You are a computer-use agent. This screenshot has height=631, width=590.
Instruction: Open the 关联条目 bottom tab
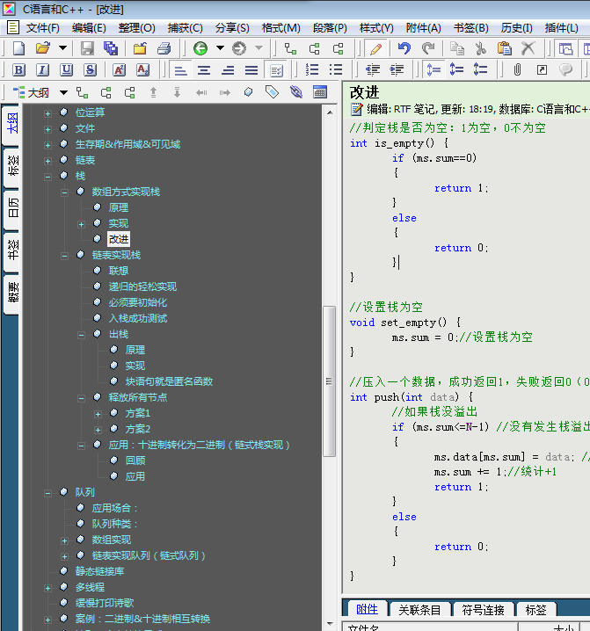[x=419, y=610]
